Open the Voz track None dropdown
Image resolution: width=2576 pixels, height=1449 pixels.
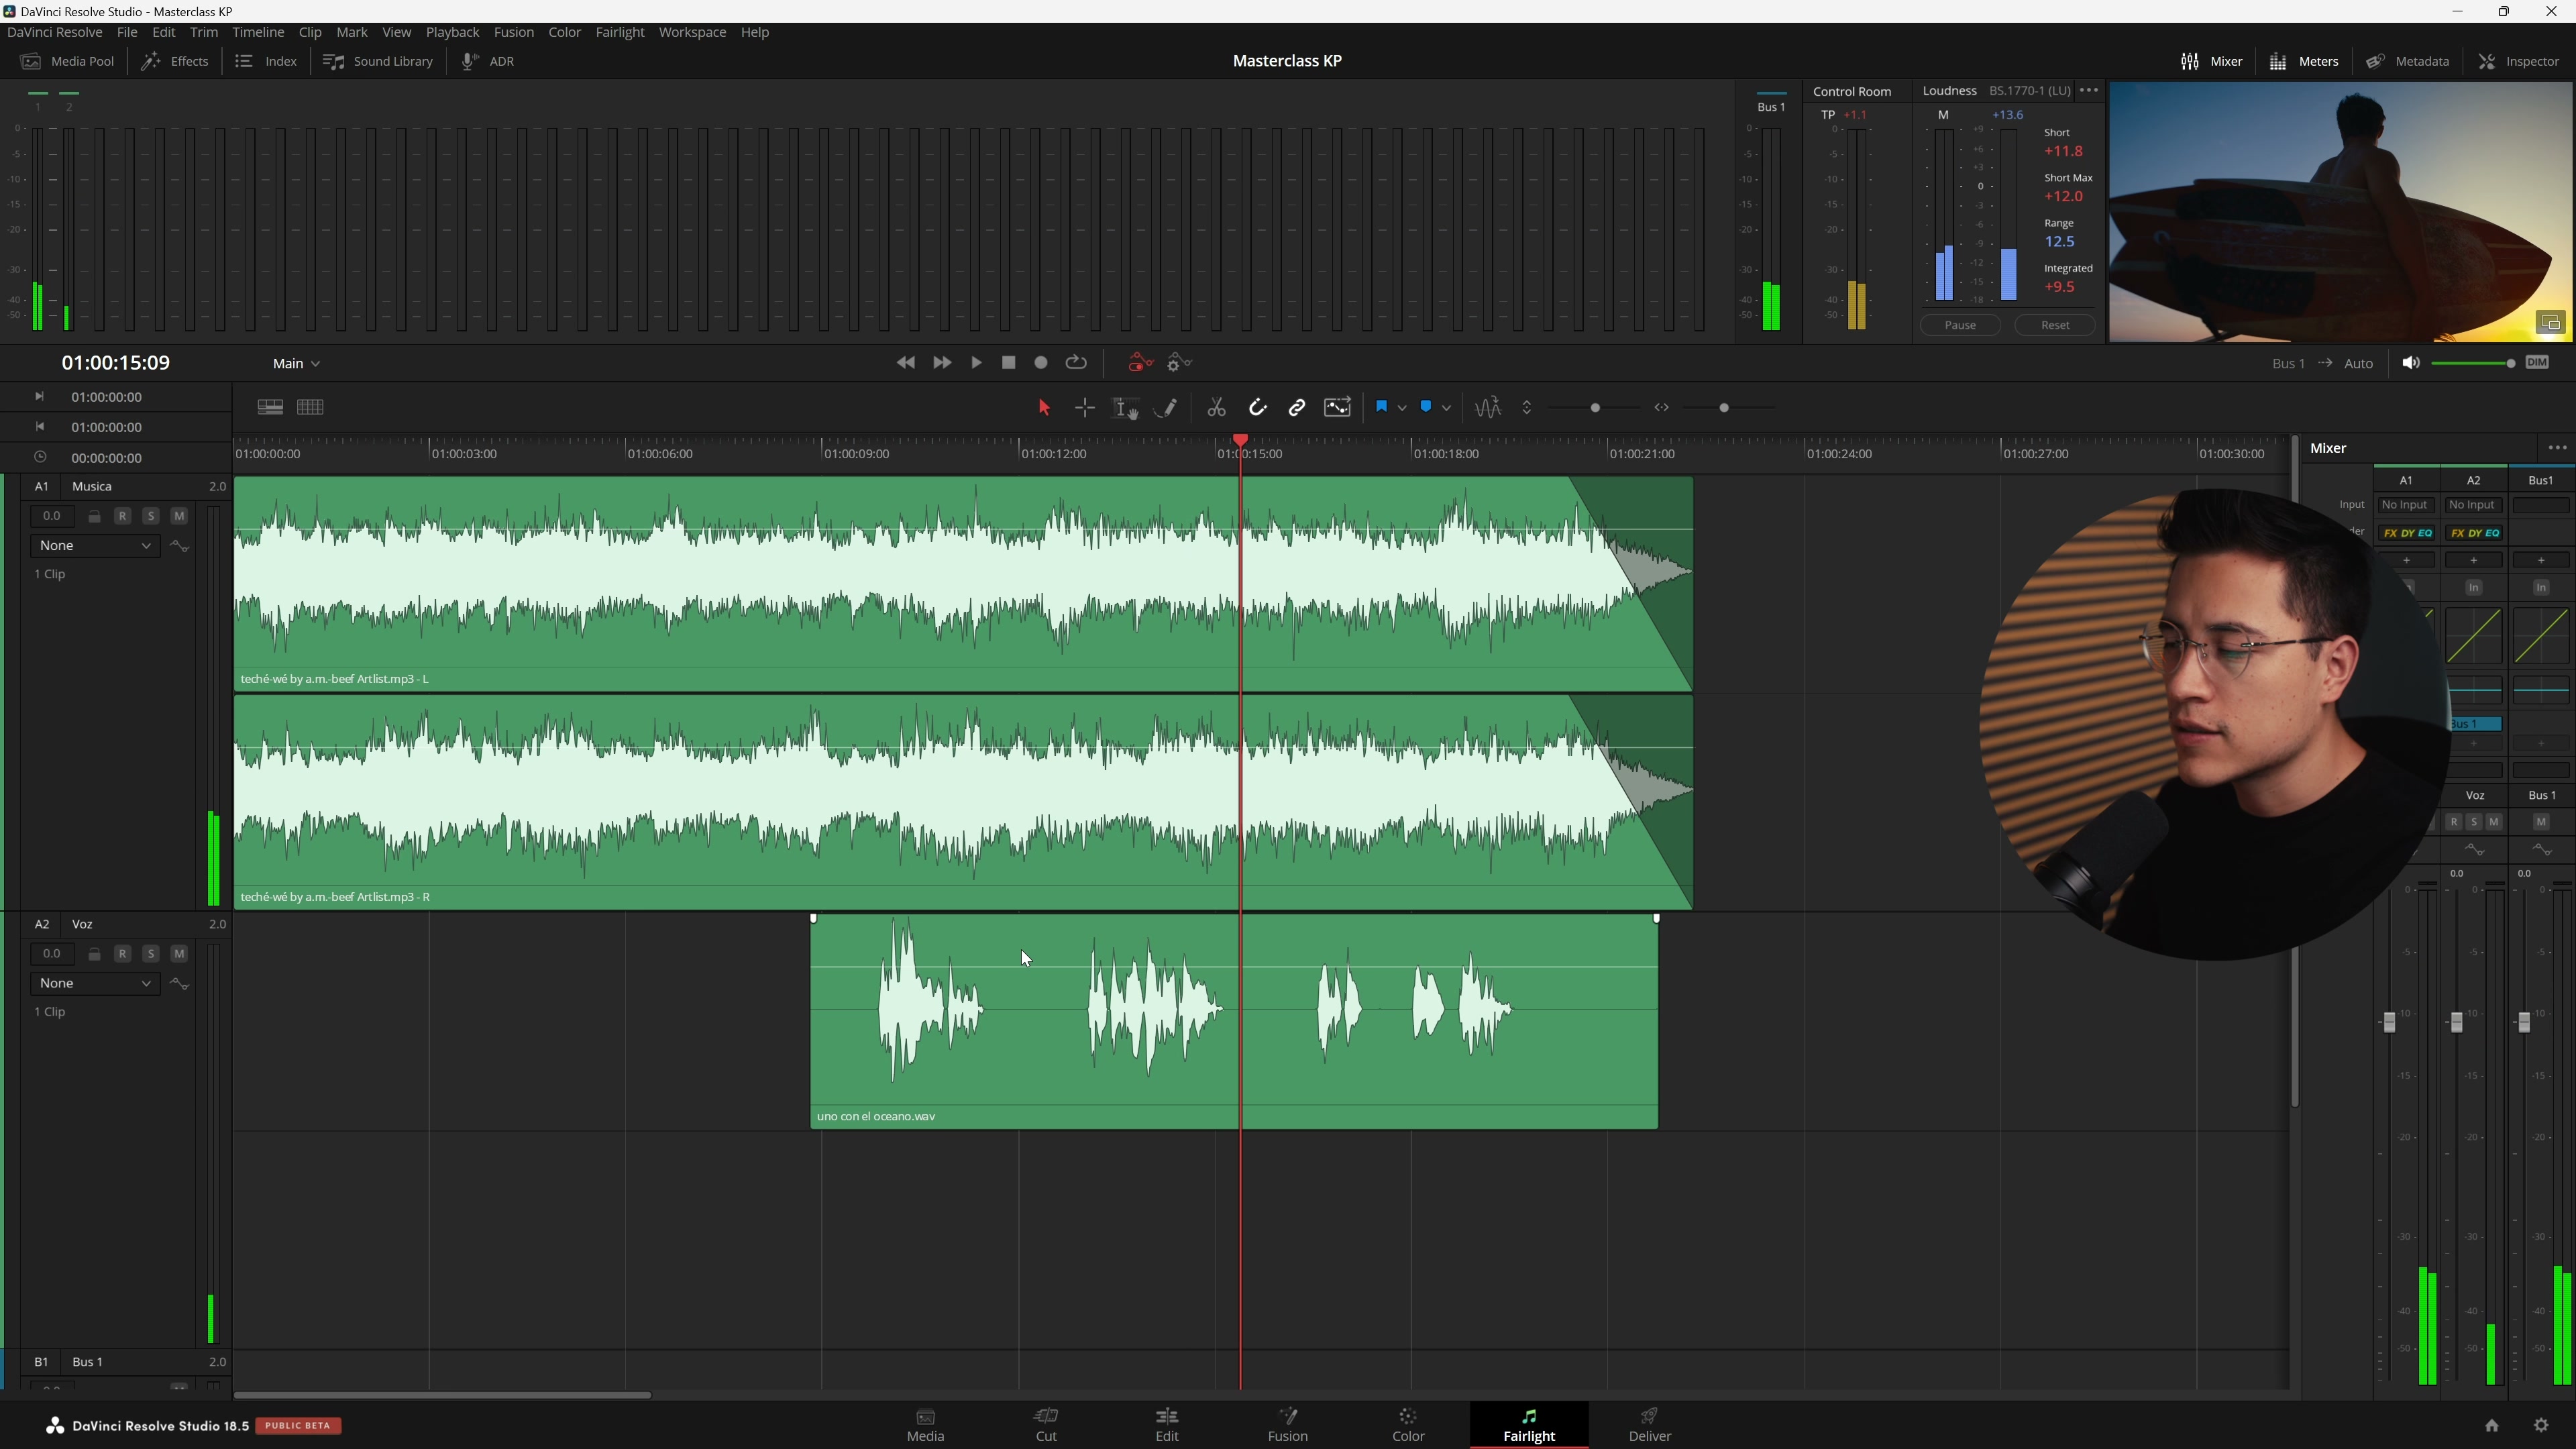(x=95, y=983)
